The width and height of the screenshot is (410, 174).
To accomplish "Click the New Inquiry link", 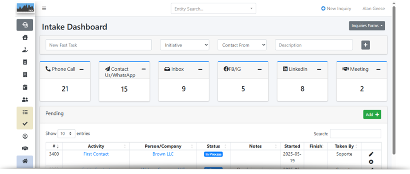I will coord(336,9).
